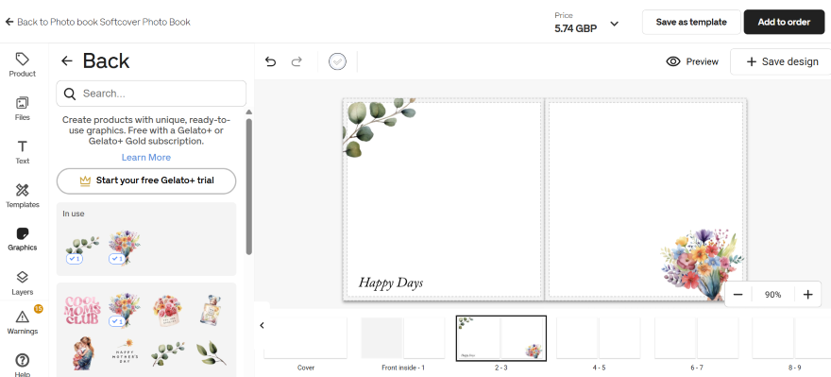Open the Graphics sidebar panel

(23, 239)
